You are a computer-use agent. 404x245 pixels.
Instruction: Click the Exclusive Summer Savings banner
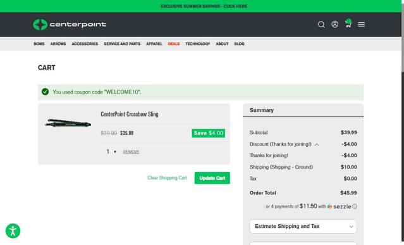(x=204, y=6)
